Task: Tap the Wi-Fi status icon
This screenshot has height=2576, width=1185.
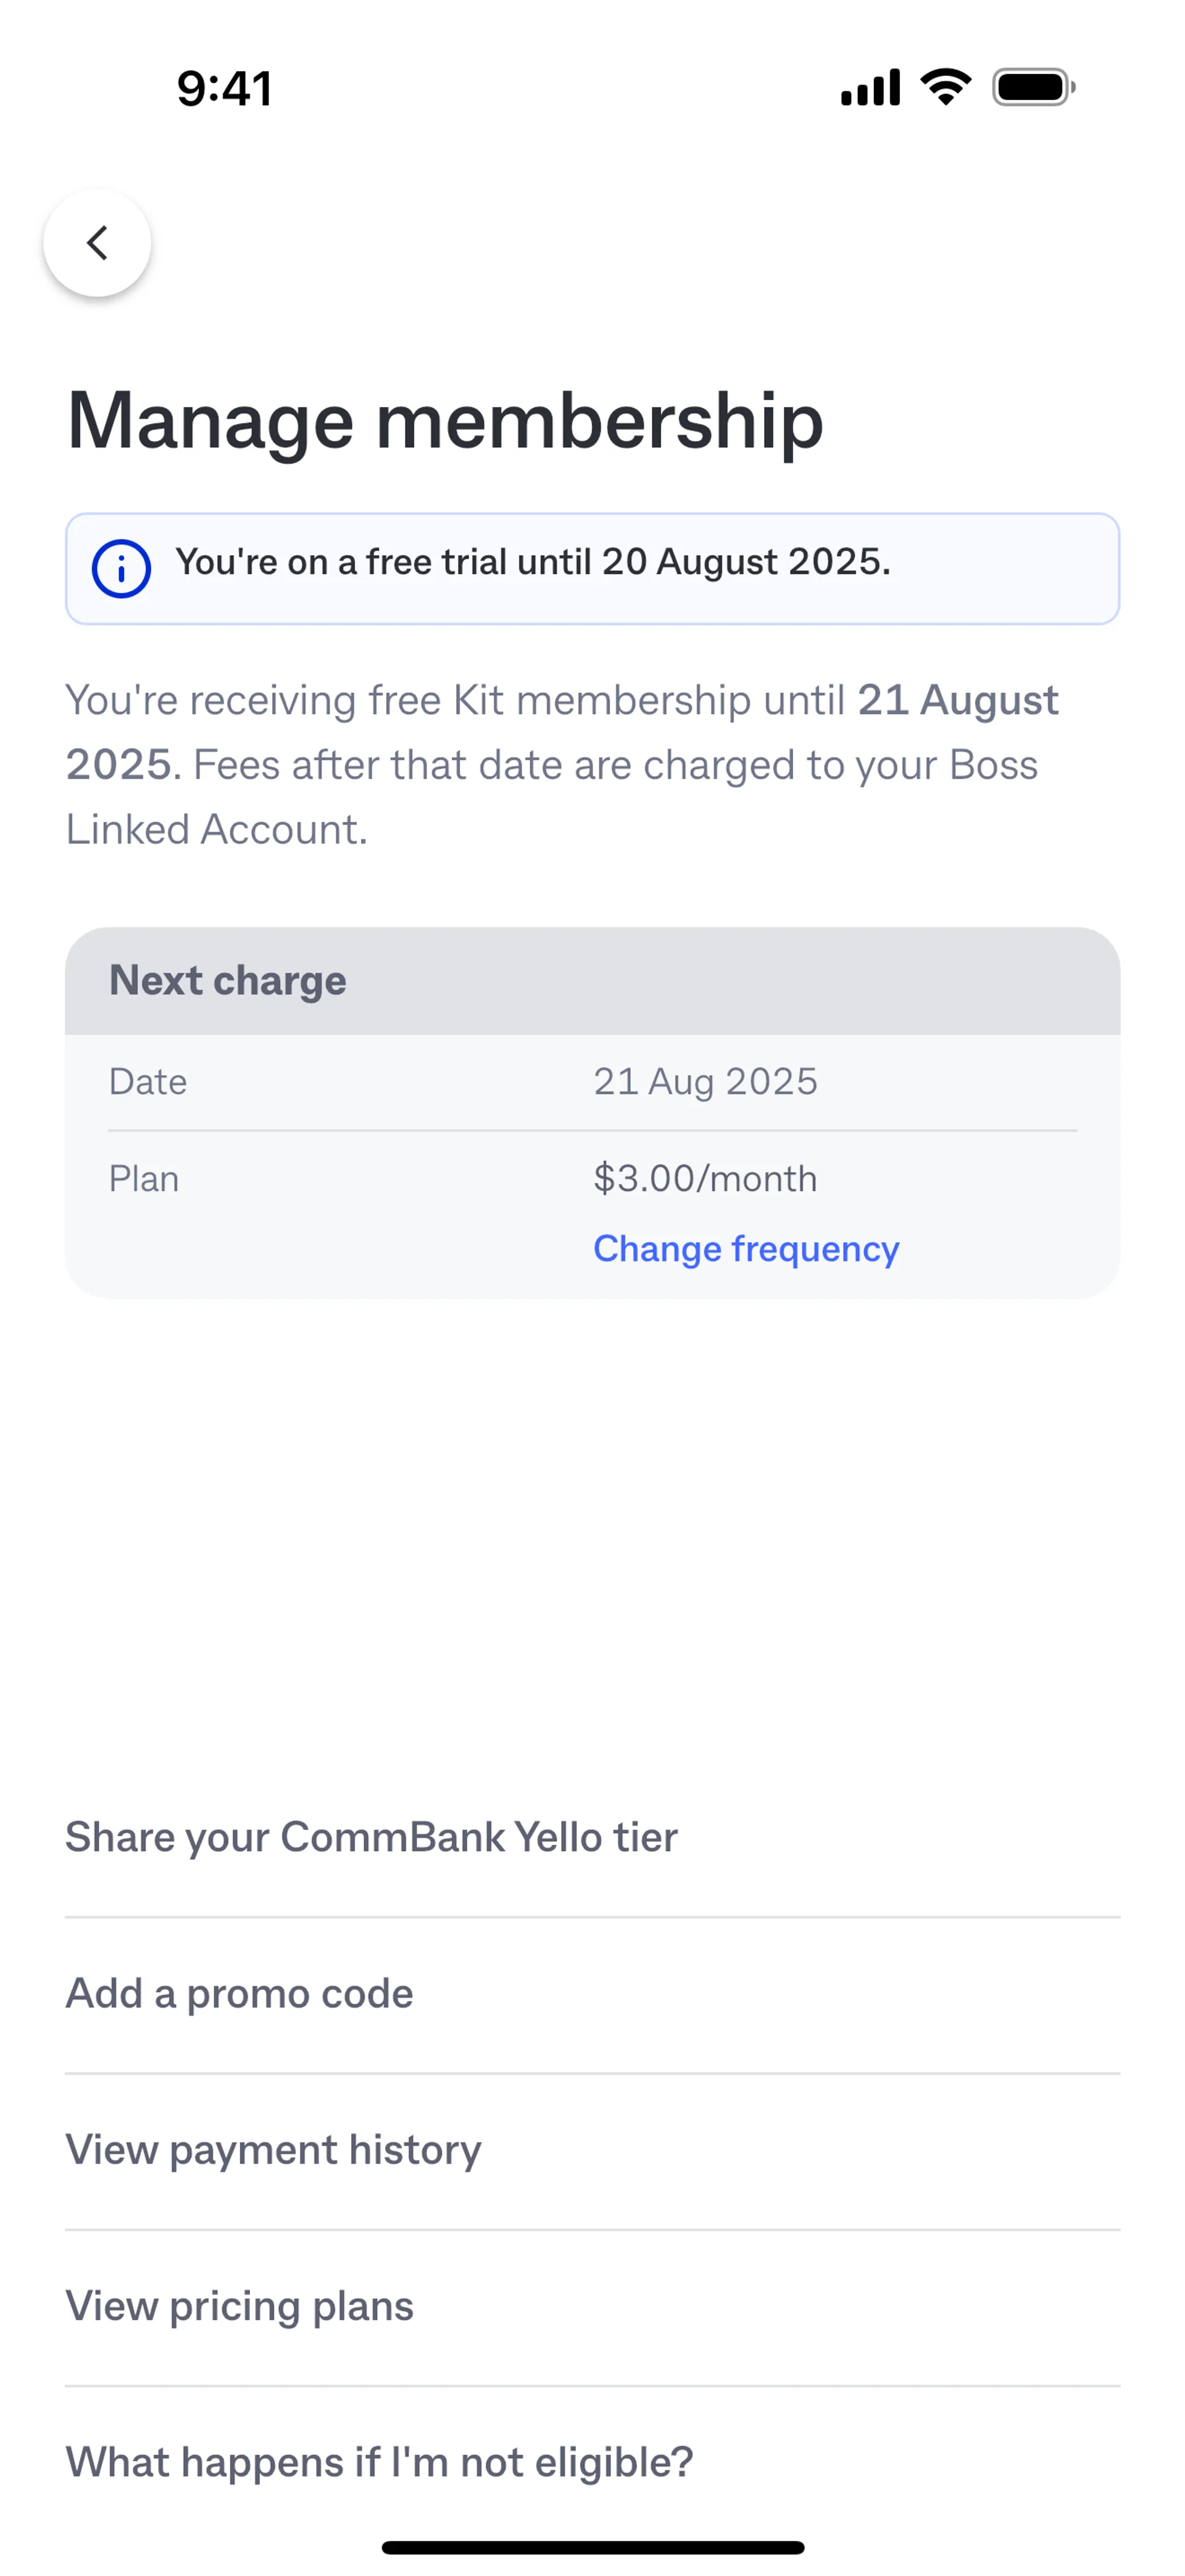Action: click(945, 87)
